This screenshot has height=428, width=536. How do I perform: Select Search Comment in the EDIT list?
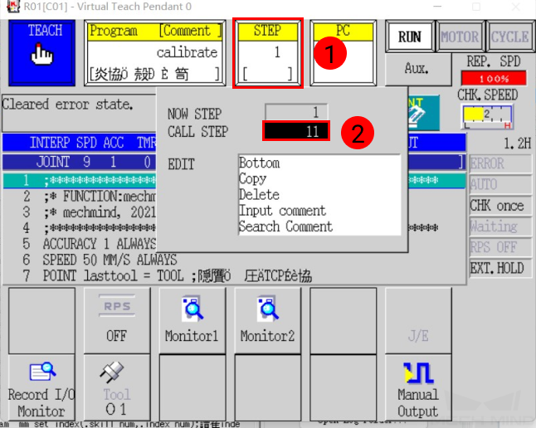point(285,226)
